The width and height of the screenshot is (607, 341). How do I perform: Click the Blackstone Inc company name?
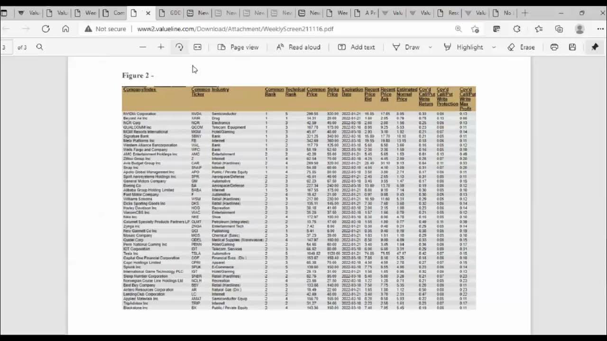pyautogui.click(x=136, y=308)
